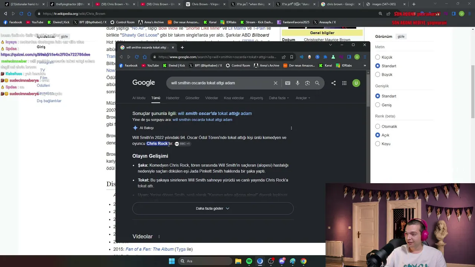
Task: Close the 'will smithin oscarda' tab
Action: [173, 47]
